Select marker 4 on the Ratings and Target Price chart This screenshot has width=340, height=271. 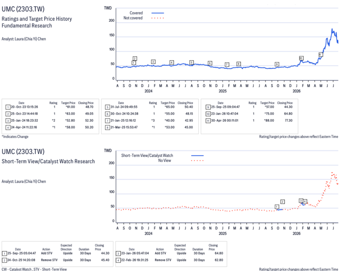click(171, 63)
